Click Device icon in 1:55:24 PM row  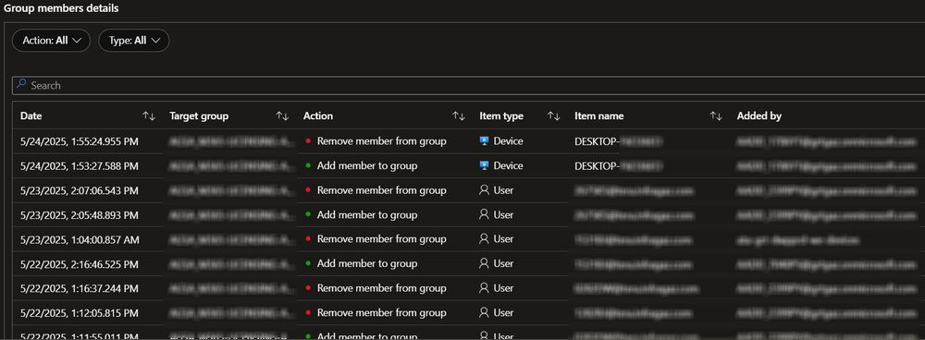point(485,141)
